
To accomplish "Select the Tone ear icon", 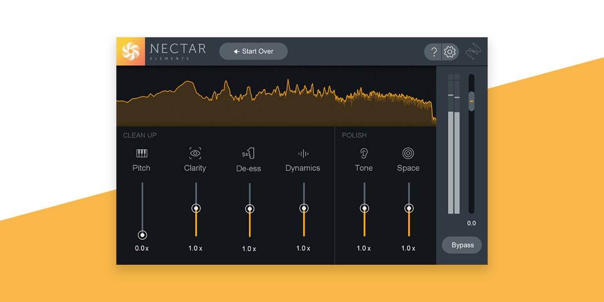I will [x=363, y=153].
